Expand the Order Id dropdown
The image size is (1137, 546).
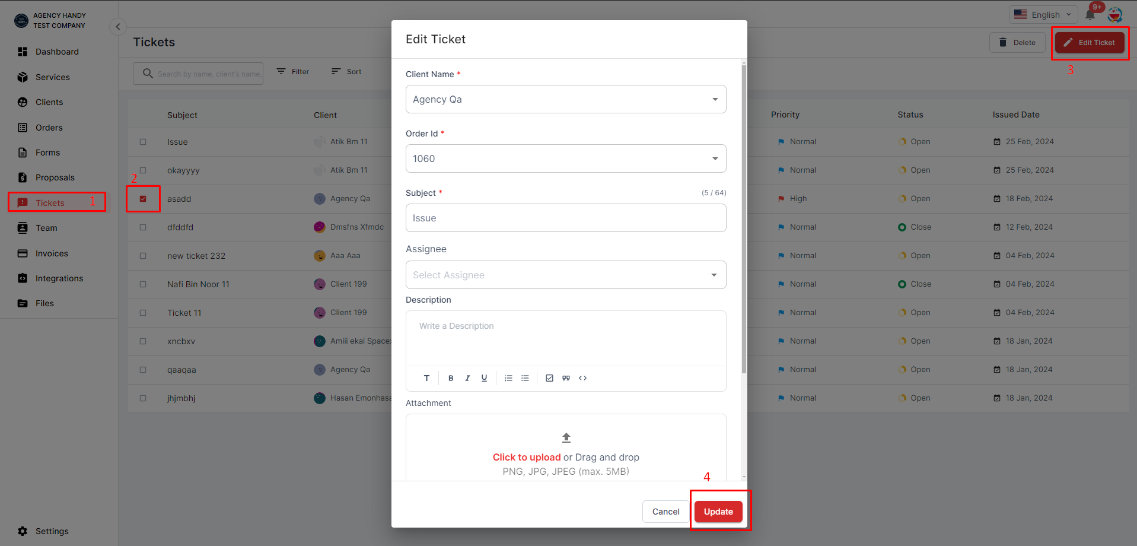pyautogui.click(x=566, y=158)
